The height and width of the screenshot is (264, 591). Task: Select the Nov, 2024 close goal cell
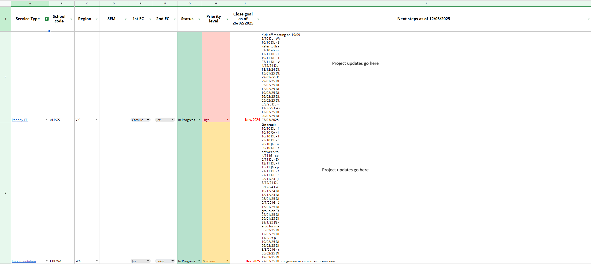245,77
